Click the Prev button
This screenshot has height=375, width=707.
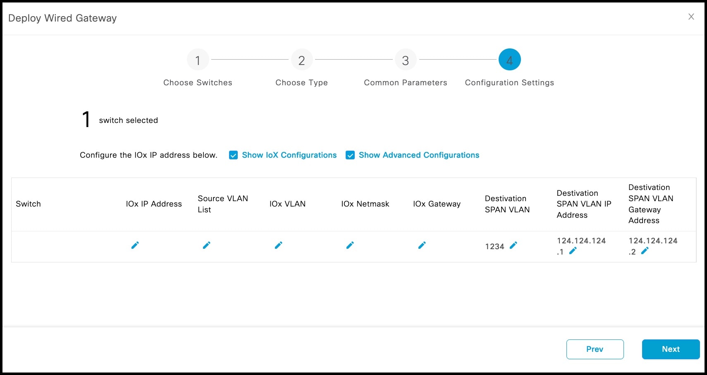[595, 349]
